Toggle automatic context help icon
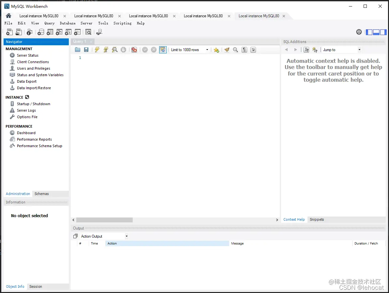Screen dimensions: 389x293 pyautogui.click(x=315, y=50)
